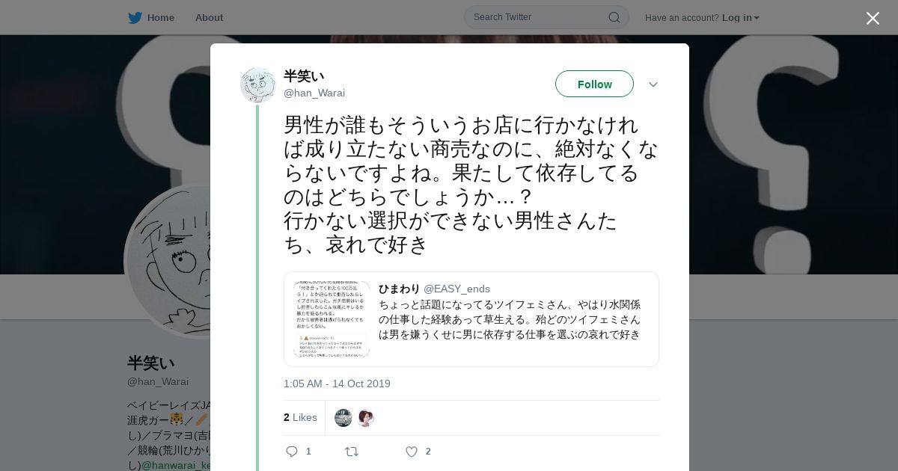Open the @EASY_ends quoted tweet handle
This screenshot has width=898, height=471.
click(456, 289)
